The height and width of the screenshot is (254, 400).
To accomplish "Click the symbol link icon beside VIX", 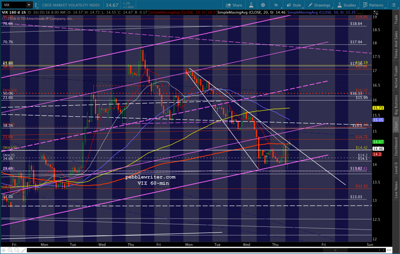I will tap(36, 5).
